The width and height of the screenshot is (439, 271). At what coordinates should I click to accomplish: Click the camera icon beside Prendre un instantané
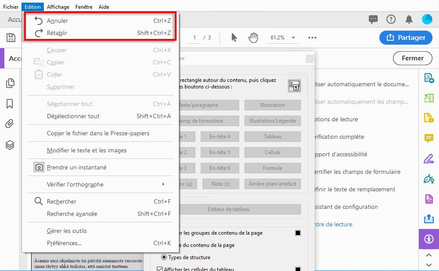(x=39, y=167)
